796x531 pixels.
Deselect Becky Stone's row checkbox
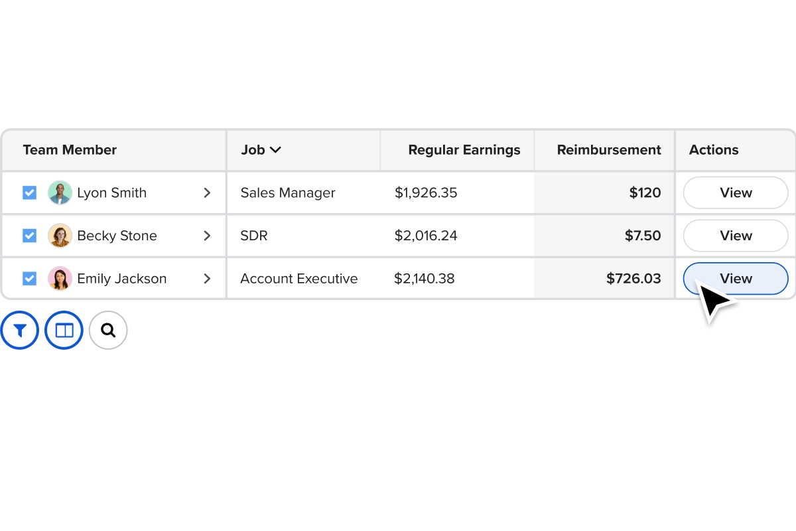point(29,236)
